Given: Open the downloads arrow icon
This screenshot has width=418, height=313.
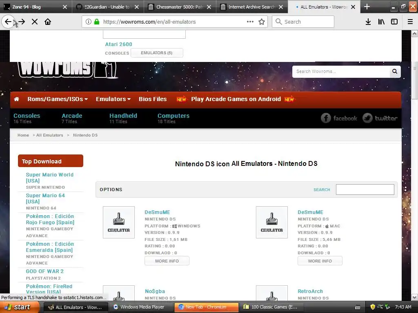Looking at the screenshot, I should tap(368, 22).
